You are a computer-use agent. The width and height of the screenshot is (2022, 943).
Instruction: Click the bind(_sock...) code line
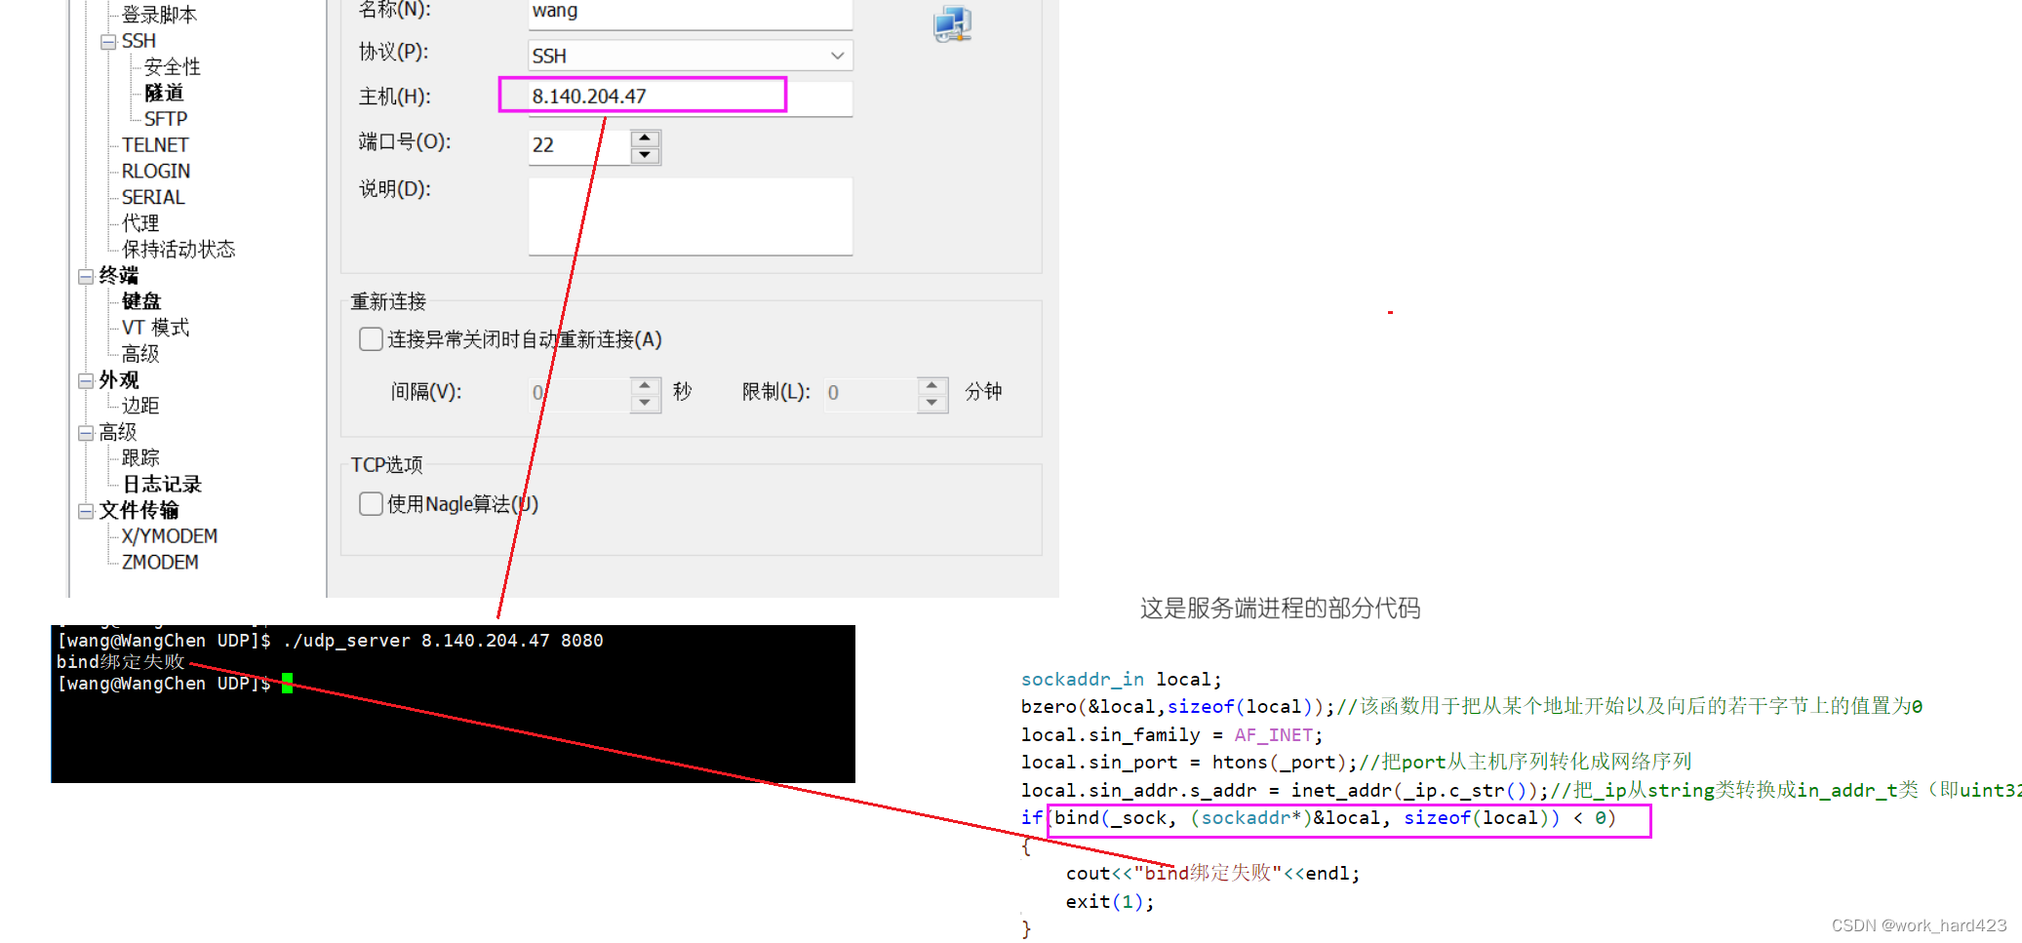coord(1334,818)
